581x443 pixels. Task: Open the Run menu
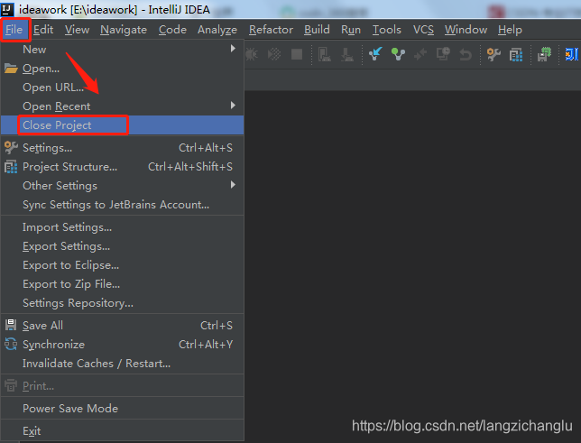coord(351,30)
